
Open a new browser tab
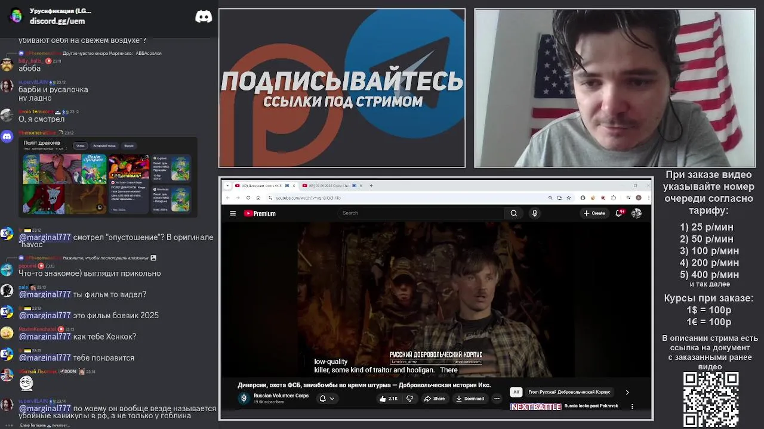pyautogui.click(x=371, y=185)
